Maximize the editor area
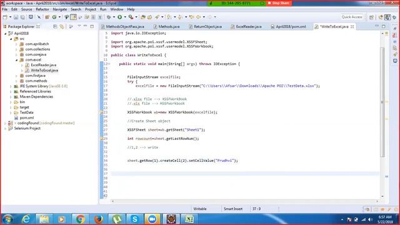This screenshot has height=225, width=400. (x=384, y=26)
